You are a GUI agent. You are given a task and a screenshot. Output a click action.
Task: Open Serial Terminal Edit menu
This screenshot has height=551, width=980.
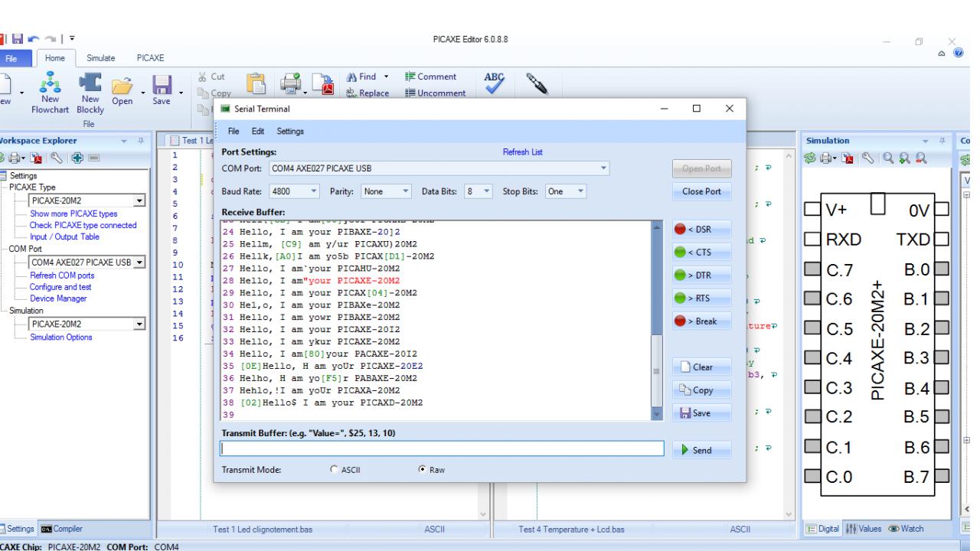coord(257,131)
